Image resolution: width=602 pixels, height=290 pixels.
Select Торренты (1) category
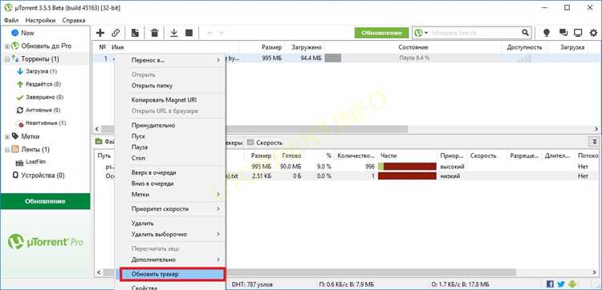pos(40,59)
